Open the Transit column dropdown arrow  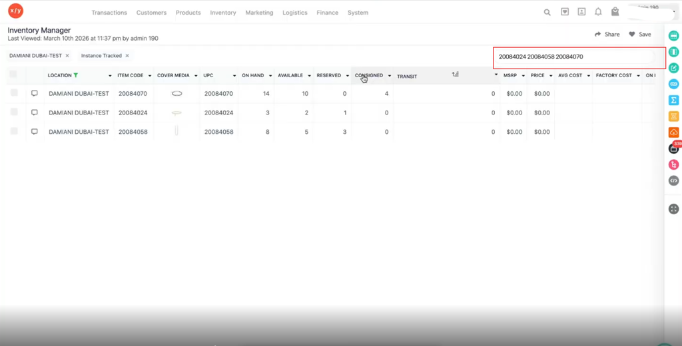(496, 75)
